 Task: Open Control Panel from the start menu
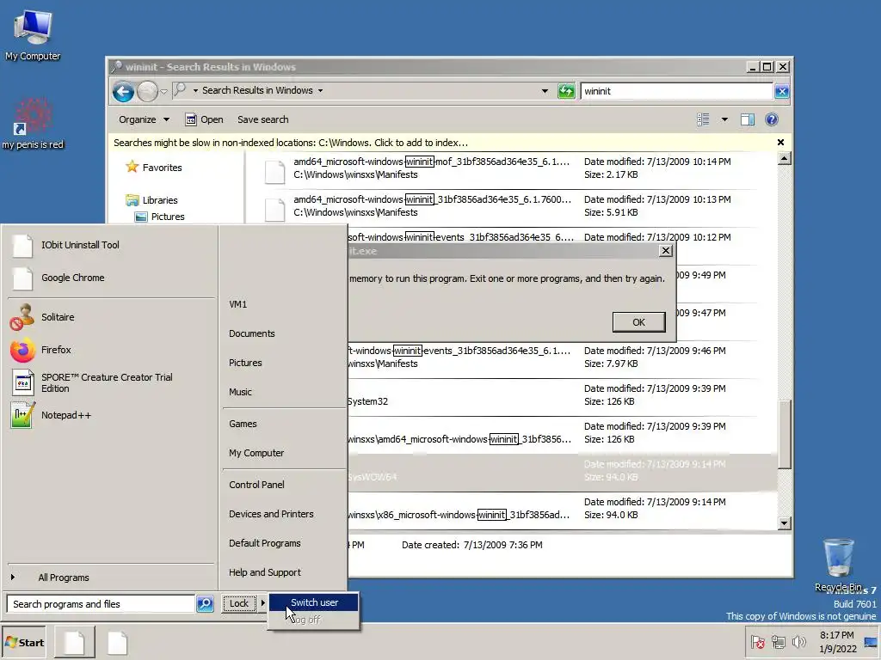[256, 485]
